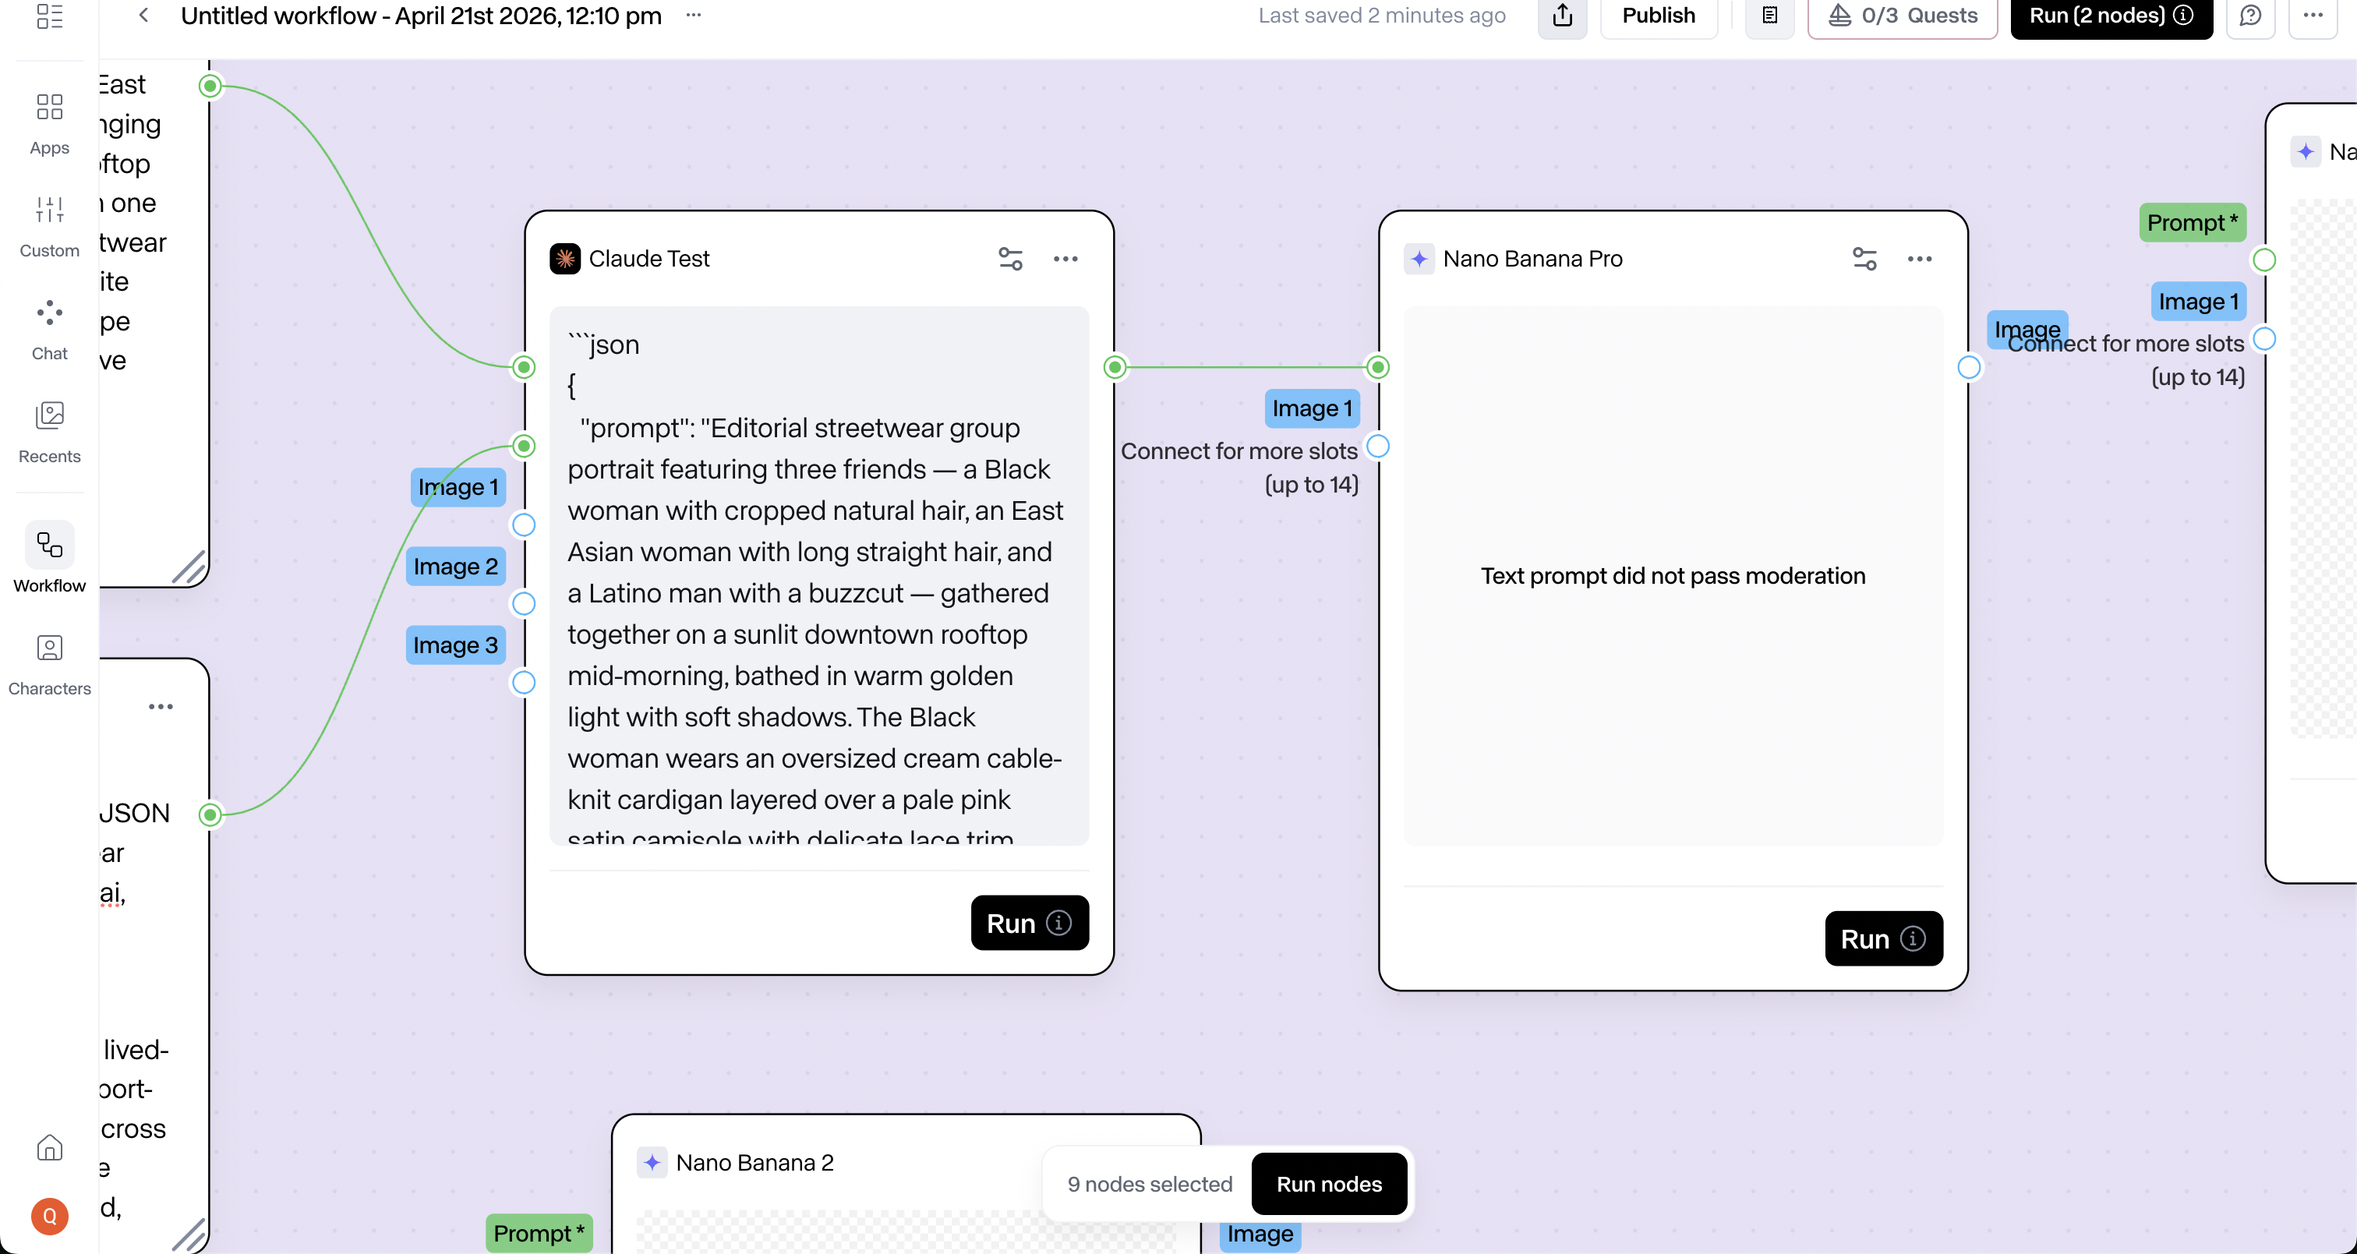Click the Claude Test Image 2 port
Screen dimensions: 2357x1254
[x=523, y=604]
